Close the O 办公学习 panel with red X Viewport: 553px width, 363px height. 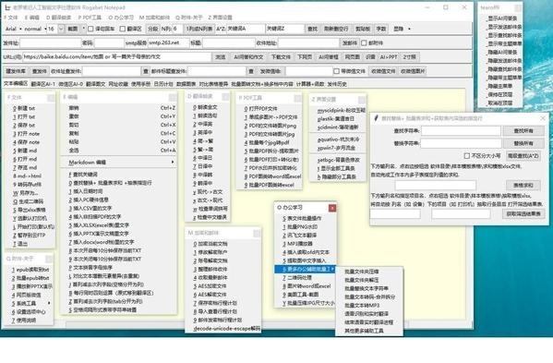[332, 208]
